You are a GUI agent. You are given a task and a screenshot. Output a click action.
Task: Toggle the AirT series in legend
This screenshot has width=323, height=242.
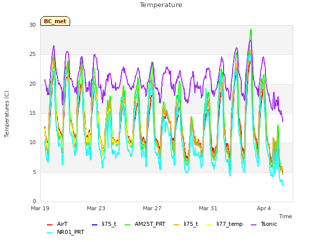tap(57, 224)
